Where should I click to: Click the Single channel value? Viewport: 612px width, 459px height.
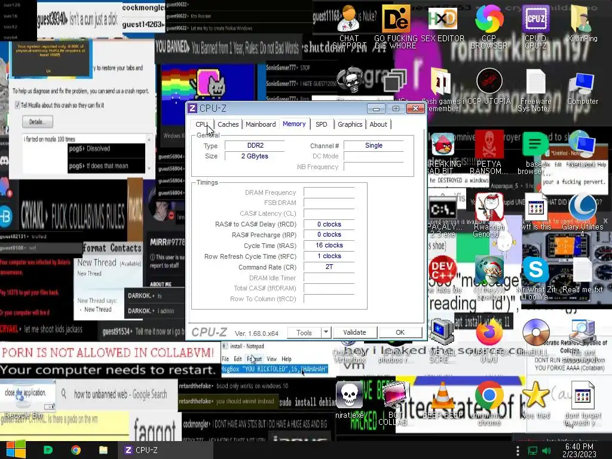point(374,146)
